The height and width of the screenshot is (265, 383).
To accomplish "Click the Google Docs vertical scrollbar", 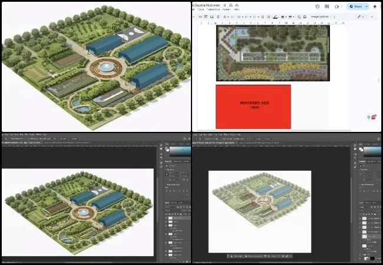I will pos(379,80).
